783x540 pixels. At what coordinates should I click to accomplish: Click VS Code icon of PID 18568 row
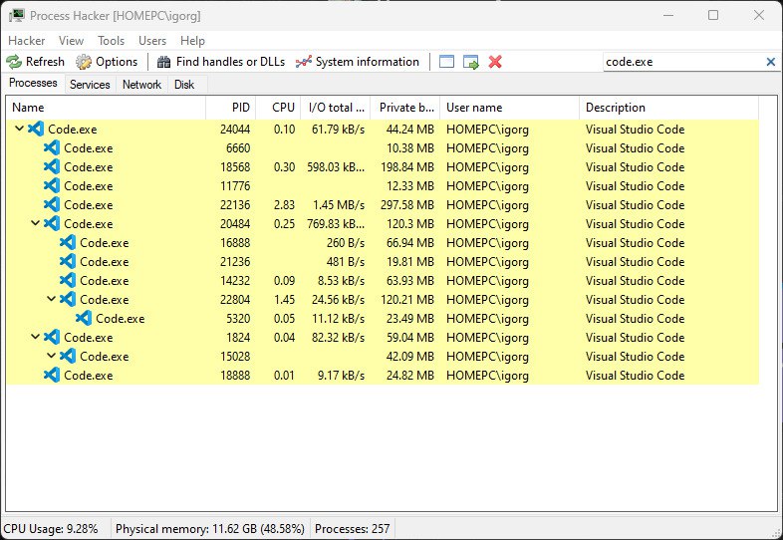pyautogui.click(x=52, y=166)
